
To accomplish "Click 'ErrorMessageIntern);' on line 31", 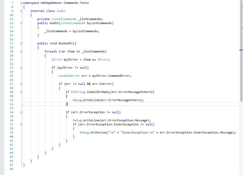I will 126,100.
